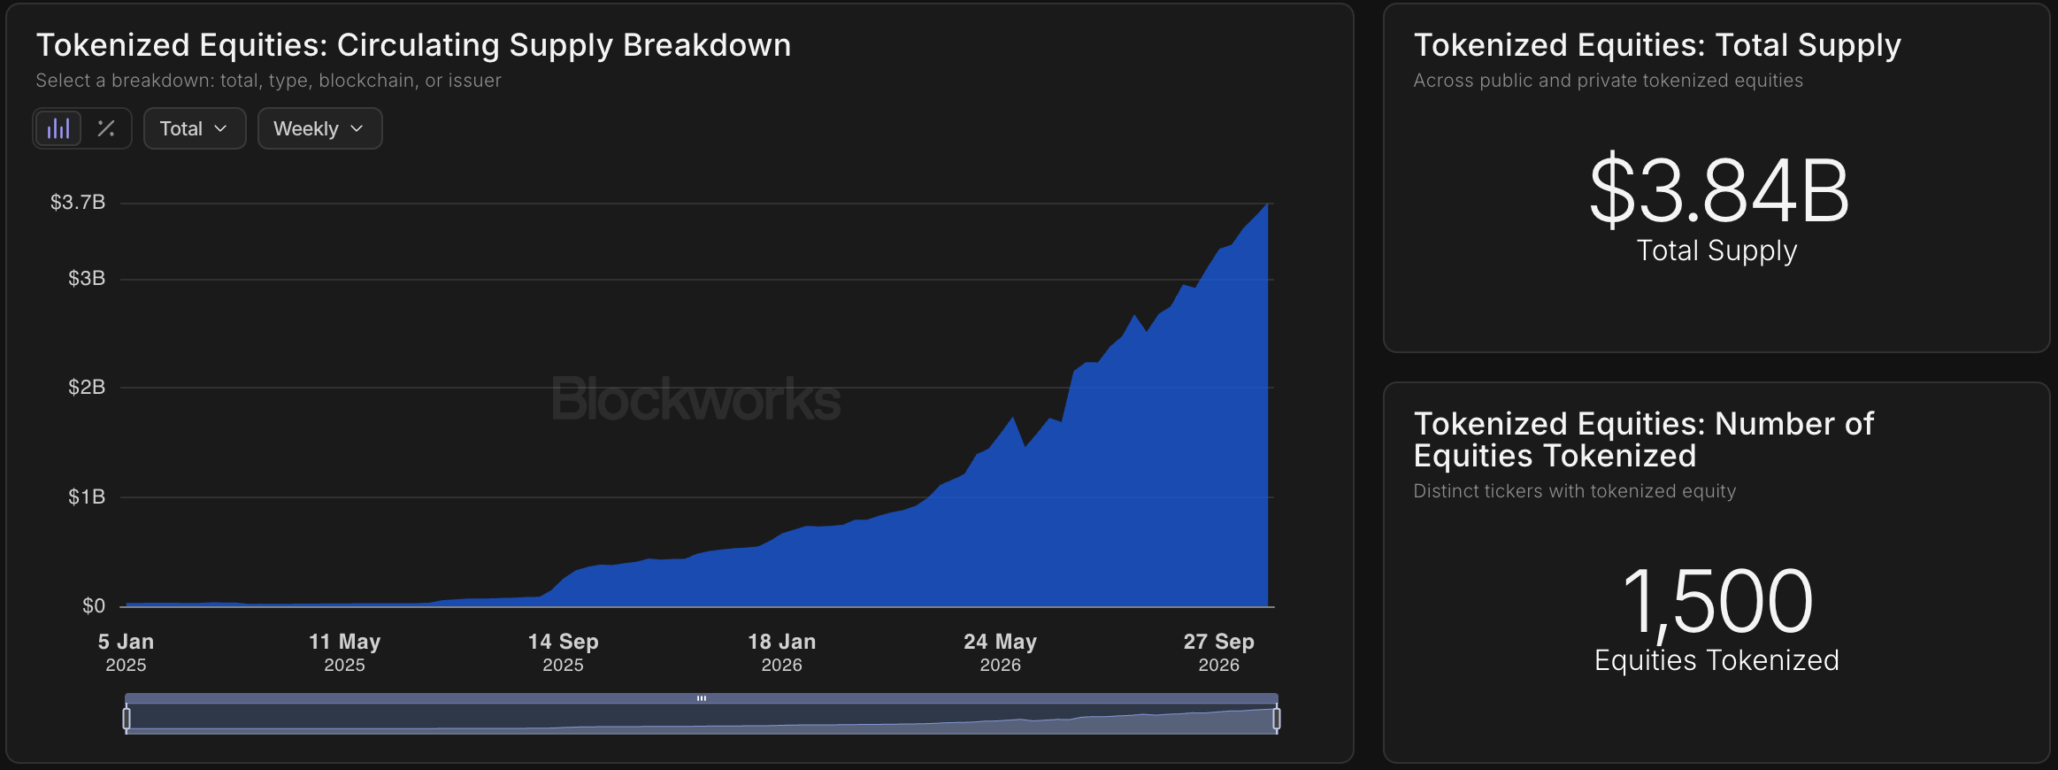This screenshot has width=2058, height=770.
Task: Click 'Across public and private tokenized equities' subtitle
Action: click(1608, 81)
